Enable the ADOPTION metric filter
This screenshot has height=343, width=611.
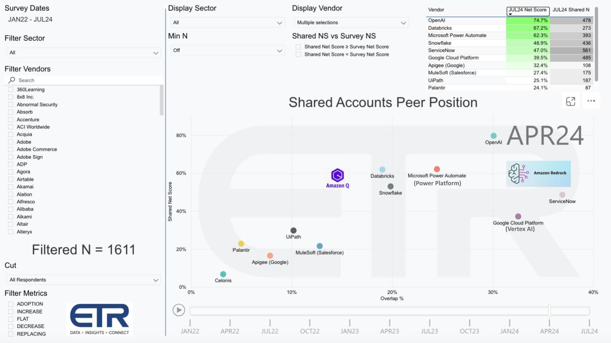(x=11, y=304)
